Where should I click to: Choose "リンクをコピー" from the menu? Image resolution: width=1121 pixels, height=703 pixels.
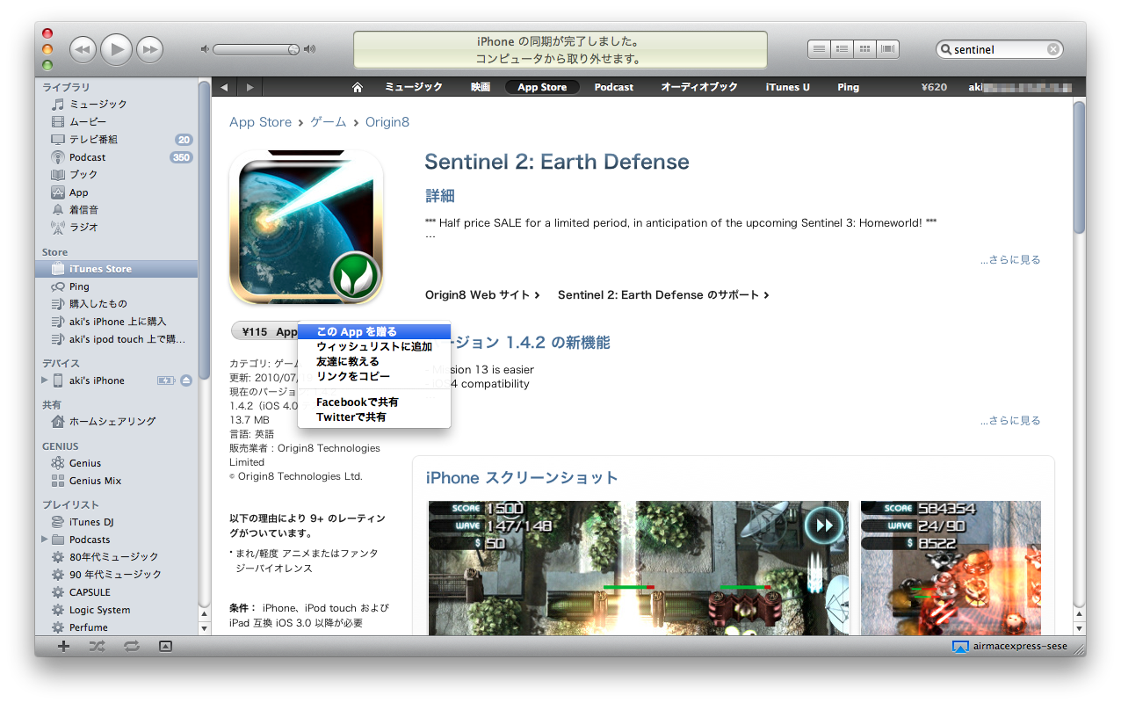[x=374, y=376]
